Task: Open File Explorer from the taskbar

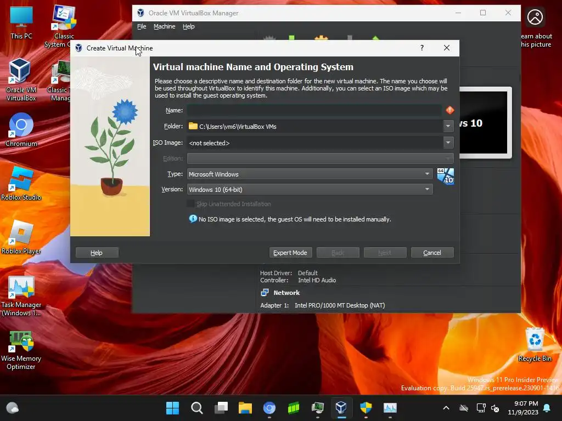Action: 245,408
